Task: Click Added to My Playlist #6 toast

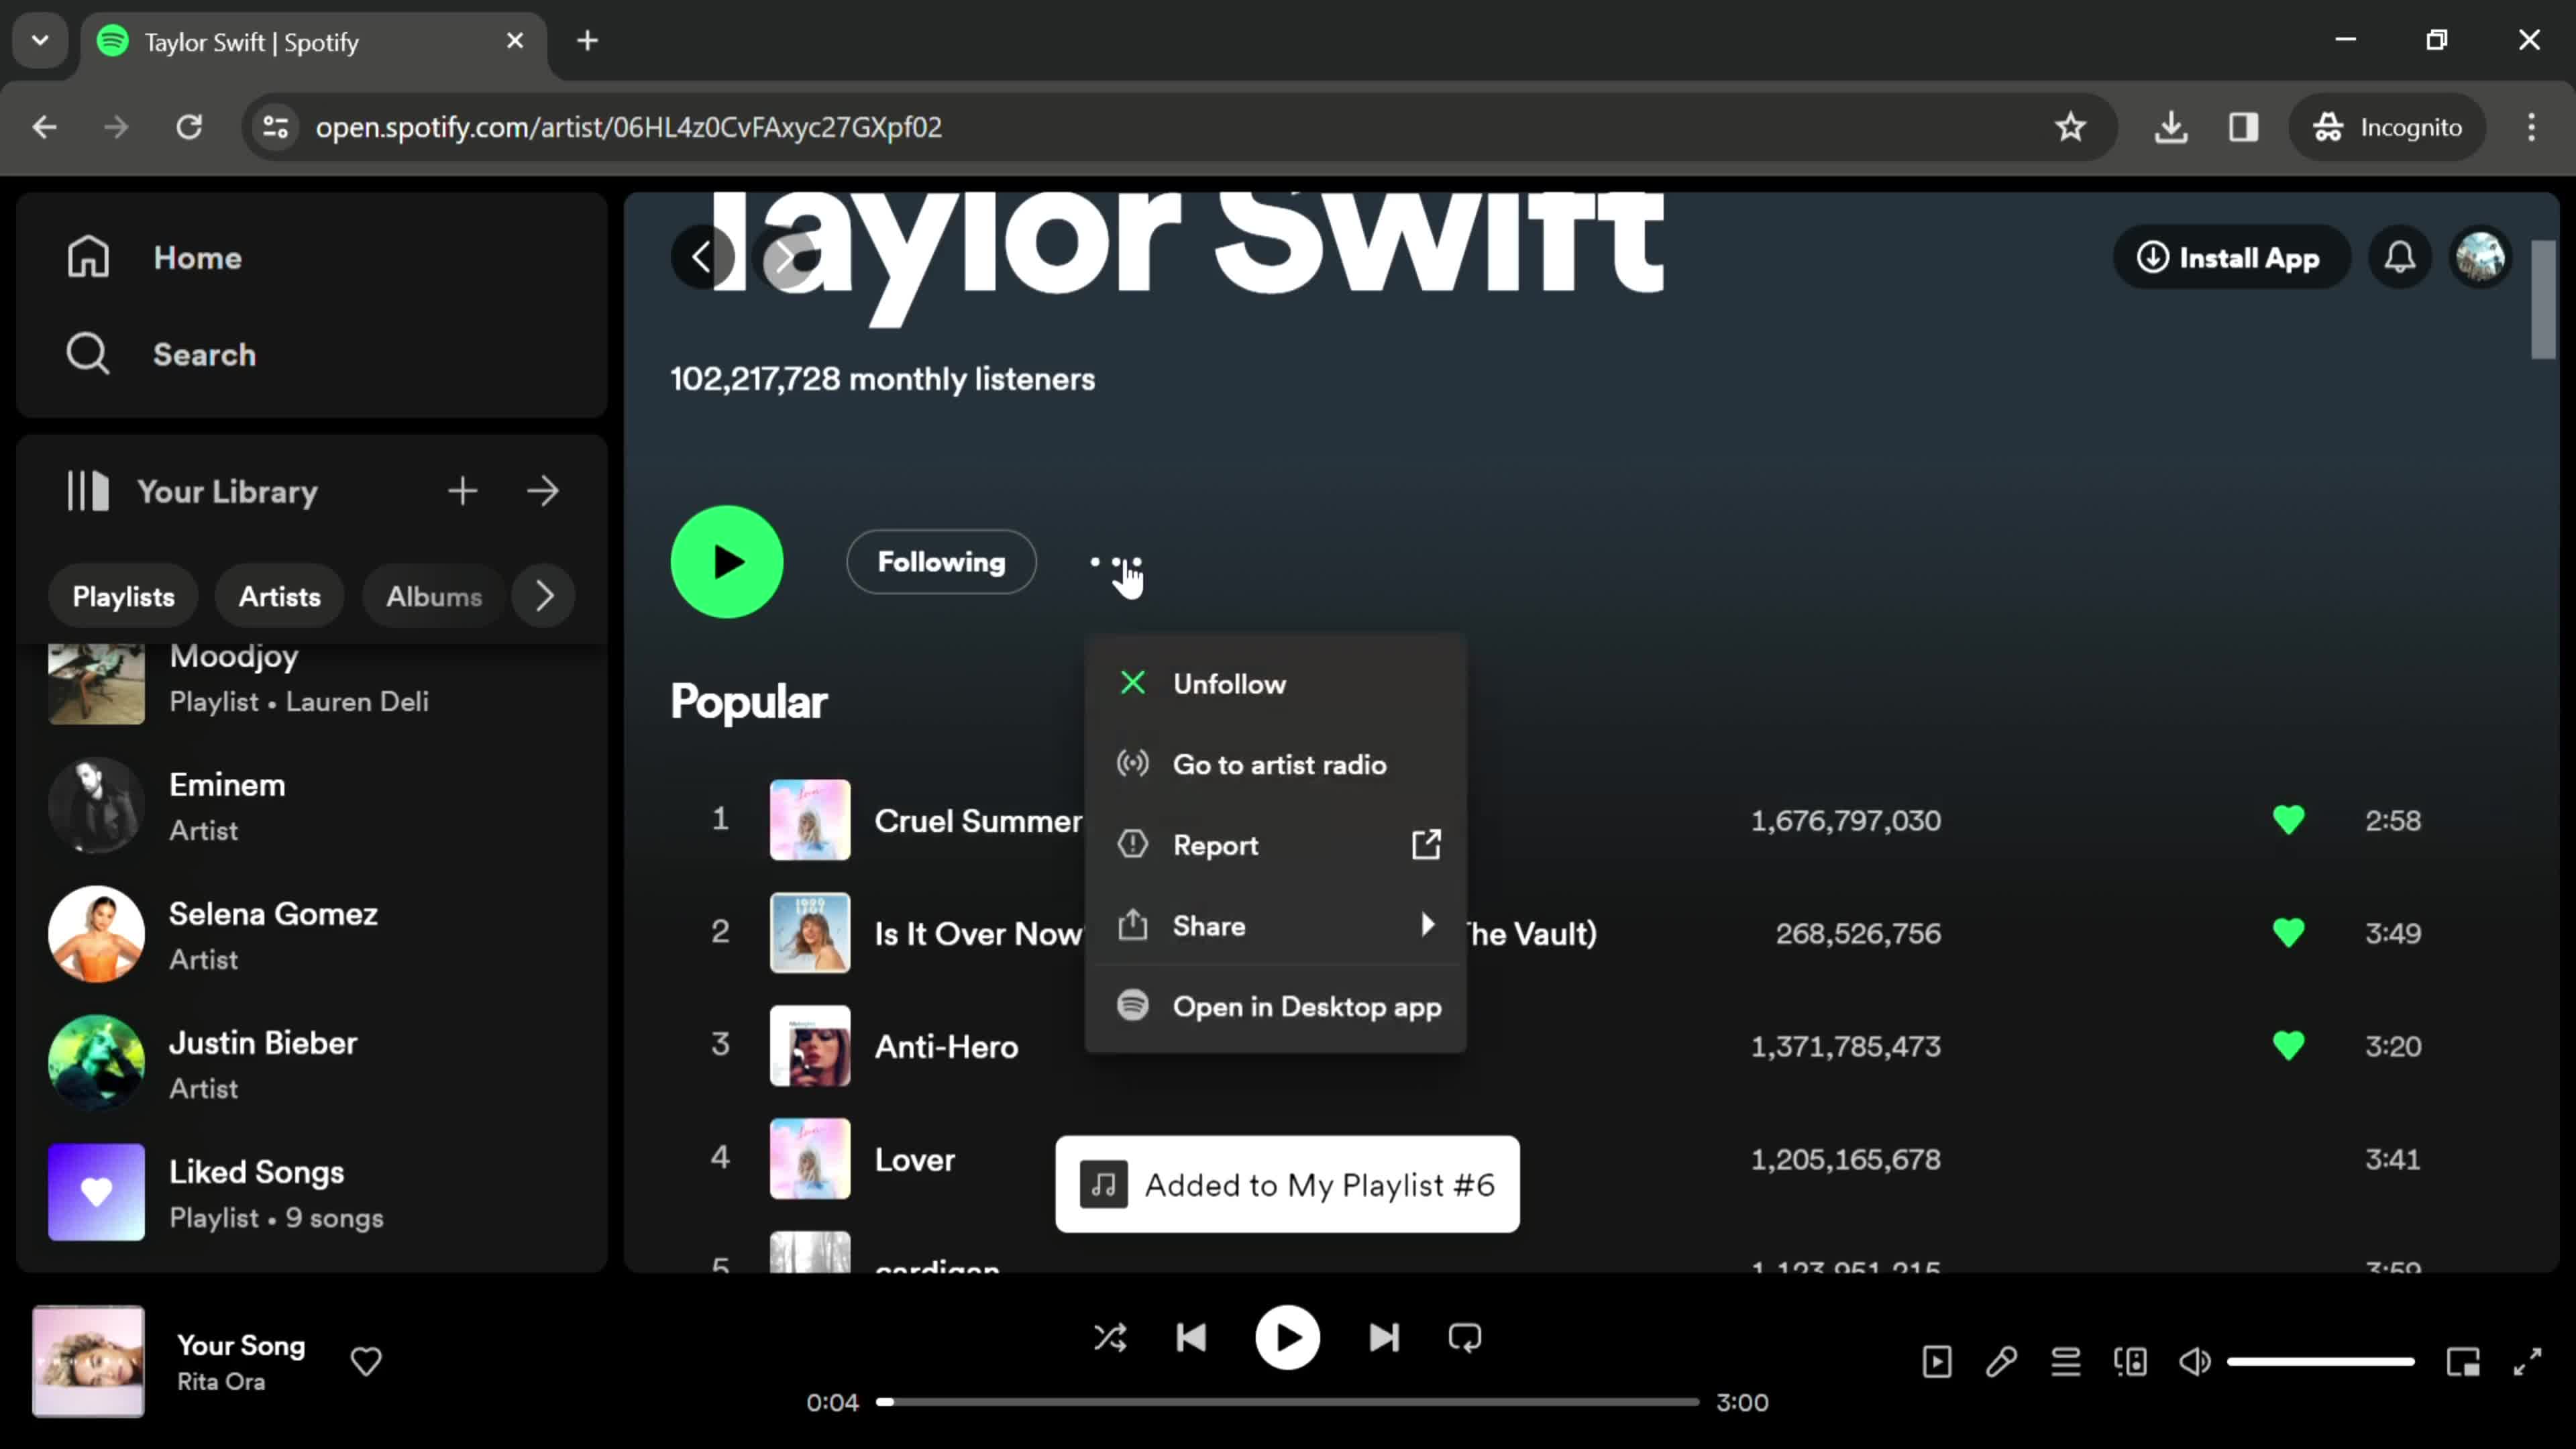Action: 1287,1185
